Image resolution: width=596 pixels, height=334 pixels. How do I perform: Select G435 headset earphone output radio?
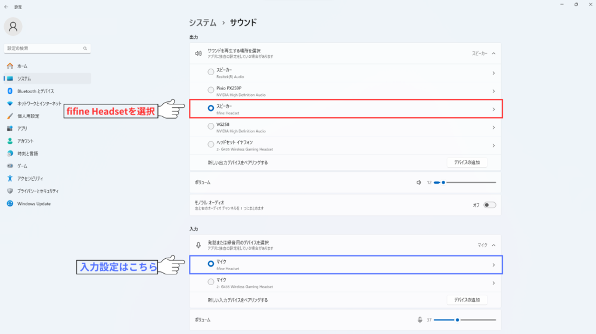pos(210,144)
